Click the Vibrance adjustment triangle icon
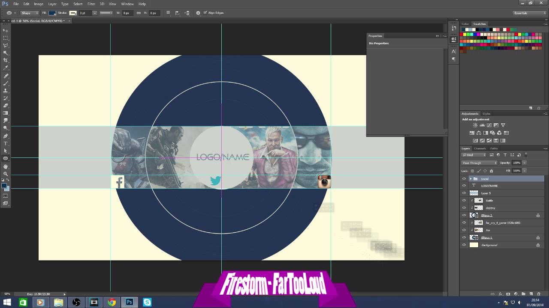The width and height of the screenshot is (549, 308). click(503, 125)
